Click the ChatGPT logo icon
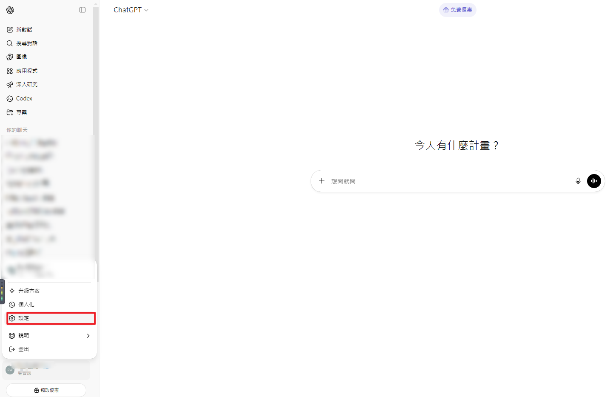This screenshot has height=397, width=613. click(10, 10)
